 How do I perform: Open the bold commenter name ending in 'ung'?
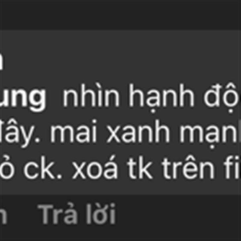tap(23, 98)
